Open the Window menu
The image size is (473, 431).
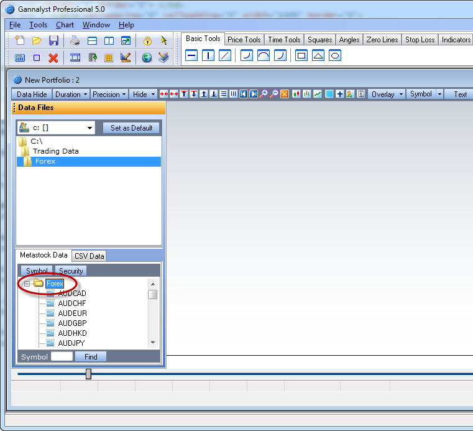(96, 25)
